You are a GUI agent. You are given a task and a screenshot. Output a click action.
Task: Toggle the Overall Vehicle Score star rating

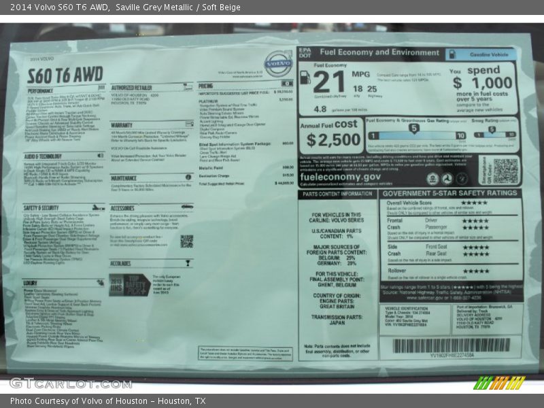coord(474,202)
